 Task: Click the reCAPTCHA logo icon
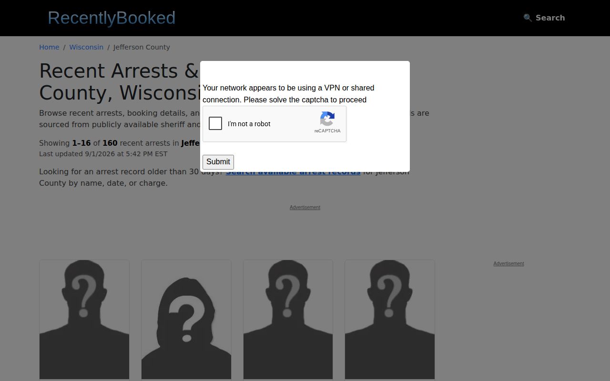tap(327, 119)
